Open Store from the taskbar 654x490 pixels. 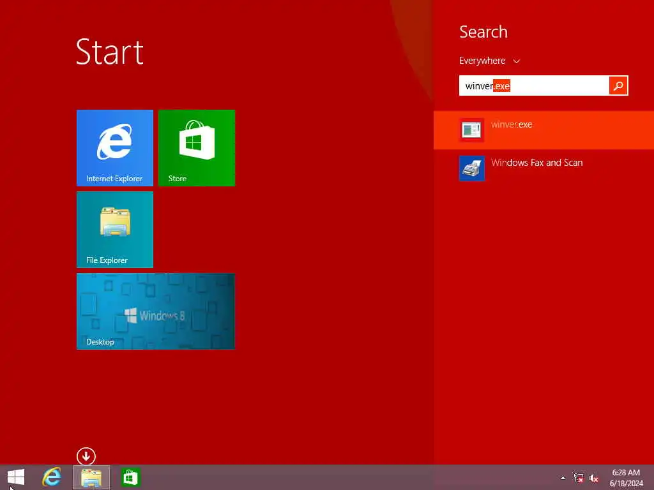(x=130, y=477)
